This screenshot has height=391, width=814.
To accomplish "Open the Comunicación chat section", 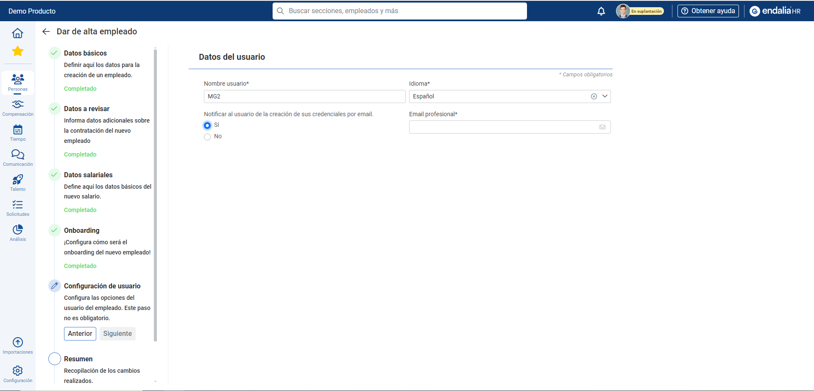I will coord(18,158).
